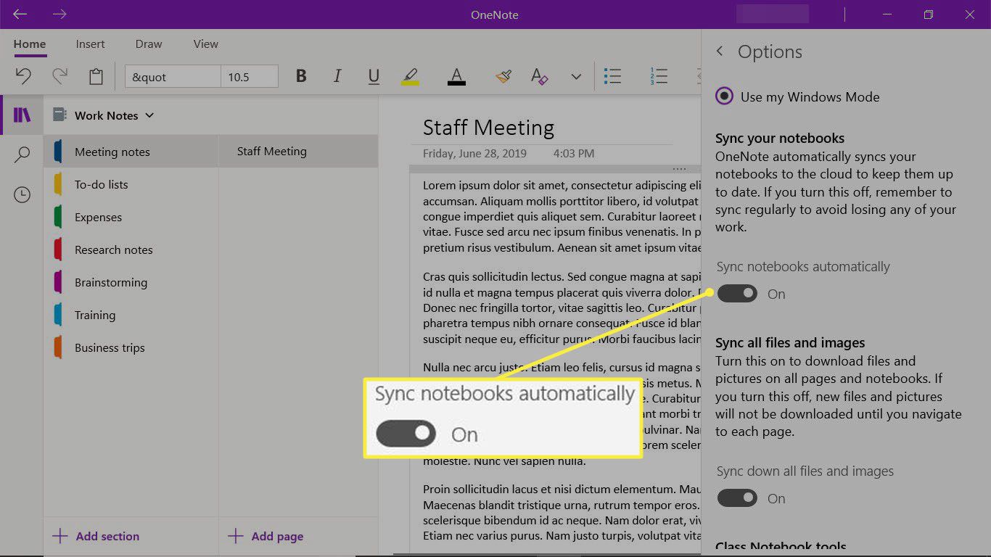Expand the Work Notes notebook dropdown
The image size is (991, 557).
point(150,115)
